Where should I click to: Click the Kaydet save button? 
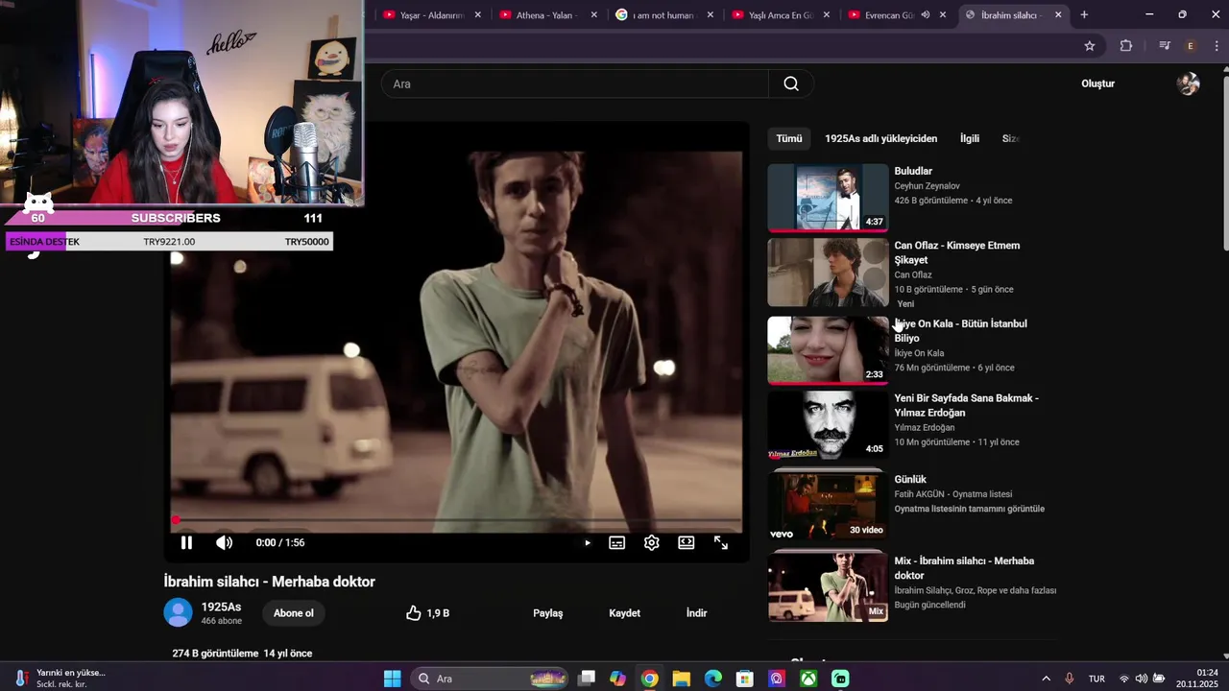point(624,613)
